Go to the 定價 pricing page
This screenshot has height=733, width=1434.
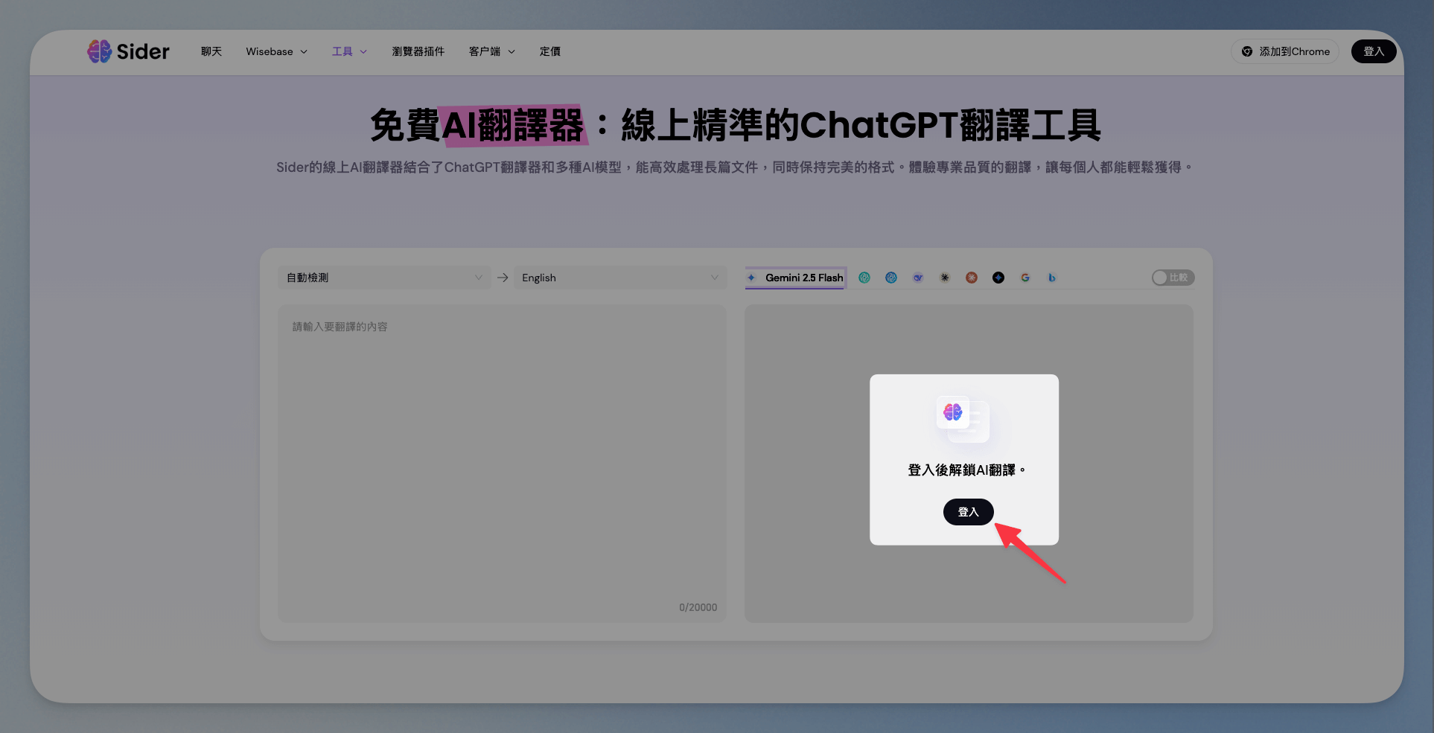[549, 51]
